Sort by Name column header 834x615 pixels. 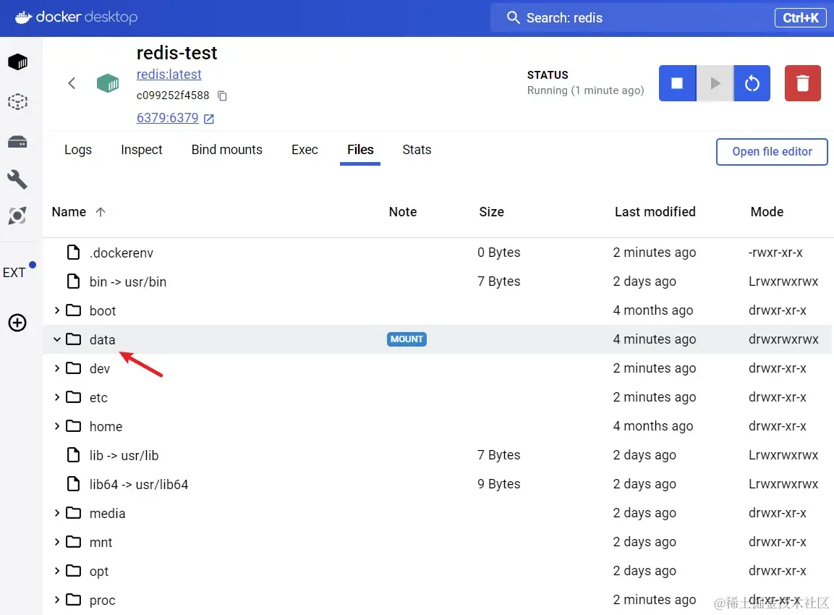(69, 212)
